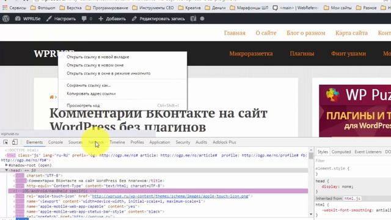Image resolution: width=391 pixels, height=220 pixels.
Task: Choose Просмотреть код in context menu
Action: pyautogui.click(x=122, y=106)
